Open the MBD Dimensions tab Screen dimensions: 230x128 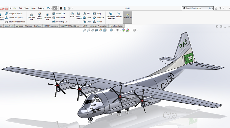51,26
